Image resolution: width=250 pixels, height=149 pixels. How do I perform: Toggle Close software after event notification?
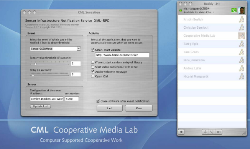pyautogui.click(x=98, y=101)
